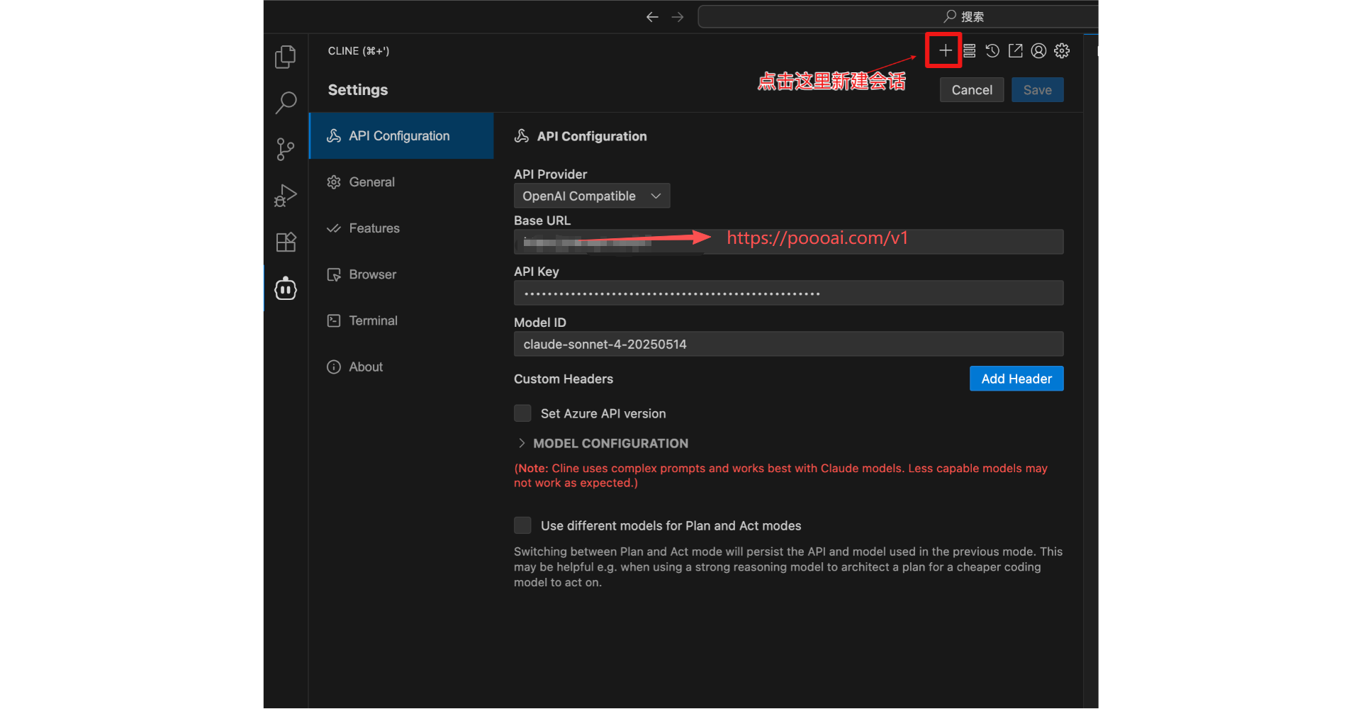This screenshot has width=1361, height=709.
Task: Open the Cline account icon
Action: (1038, 50)
